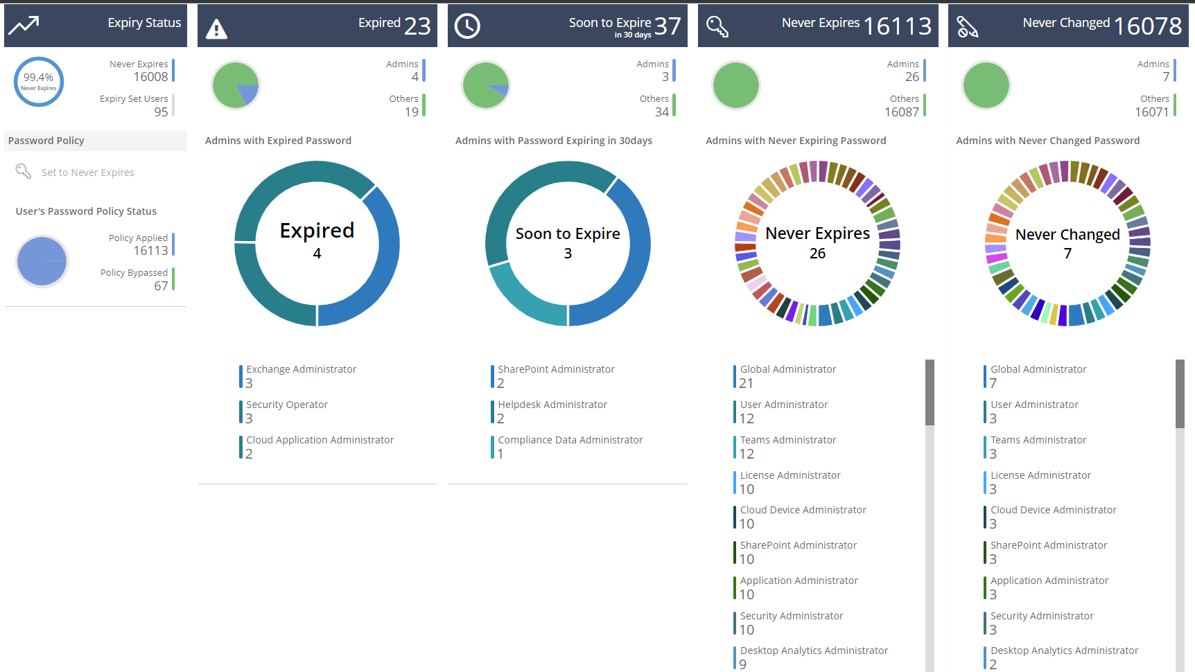Image resolution: width=1195 pixels, height=672 pixels.
Task: Click the Policy Applied blue pie chart
Action: click(42, 261)
